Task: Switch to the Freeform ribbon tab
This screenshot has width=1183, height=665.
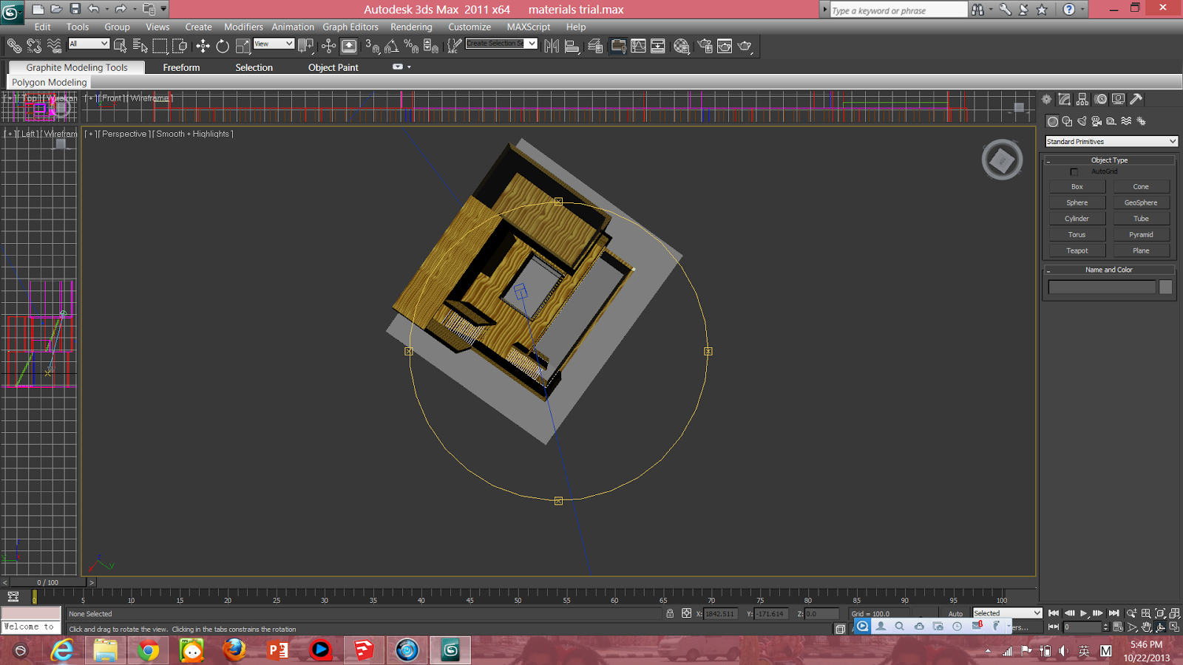Action: coord(181,67)
